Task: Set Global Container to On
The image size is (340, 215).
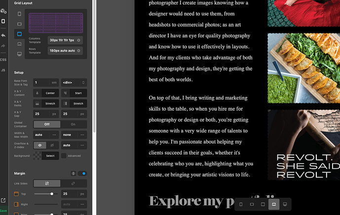Action: 73,124
